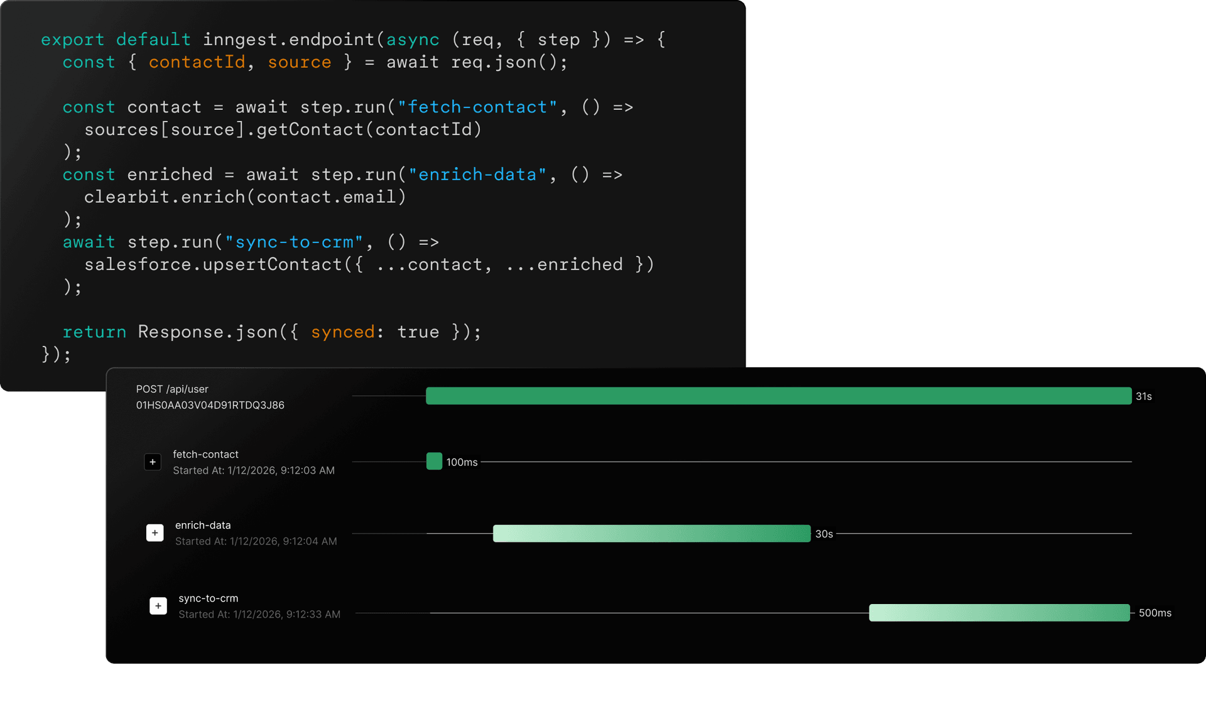This screenshot has height=702, width=1206.
Task: Select the enrich-data step name
Action: click(x=203, y=525)
